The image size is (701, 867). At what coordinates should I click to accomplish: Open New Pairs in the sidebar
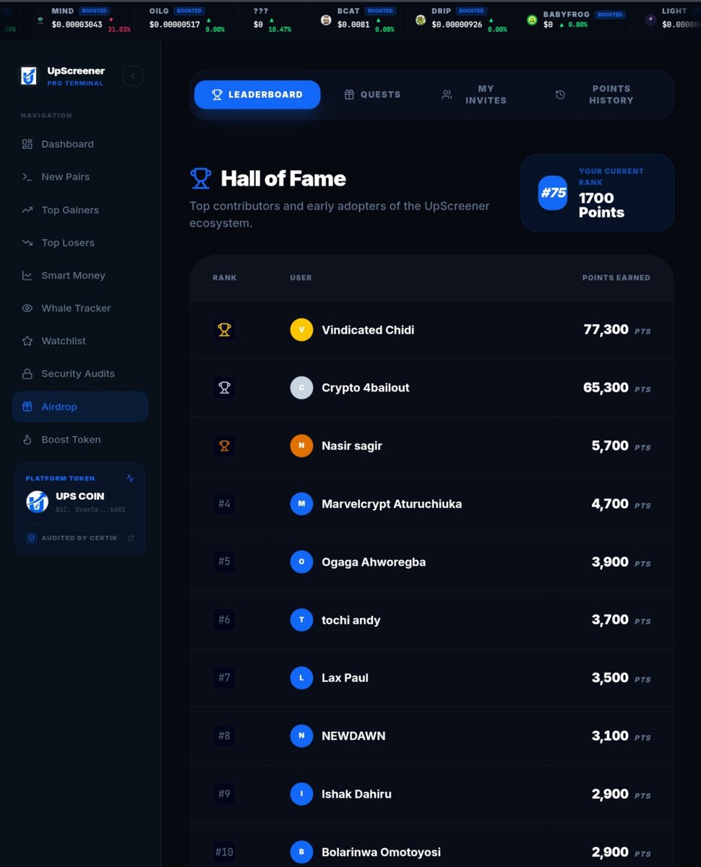tap(79, 177)
